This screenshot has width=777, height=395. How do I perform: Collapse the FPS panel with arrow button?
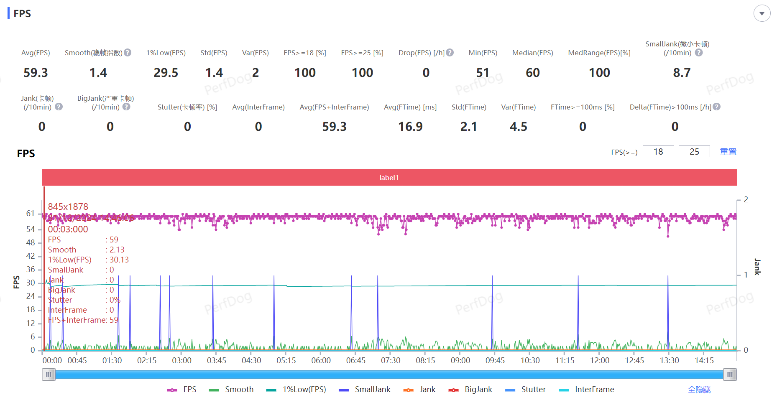[x=762, y=13]
